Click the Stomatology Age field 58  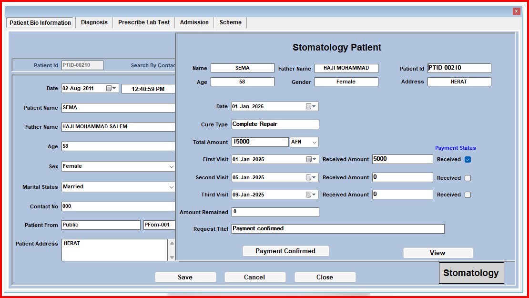click(x=243, y=82)
